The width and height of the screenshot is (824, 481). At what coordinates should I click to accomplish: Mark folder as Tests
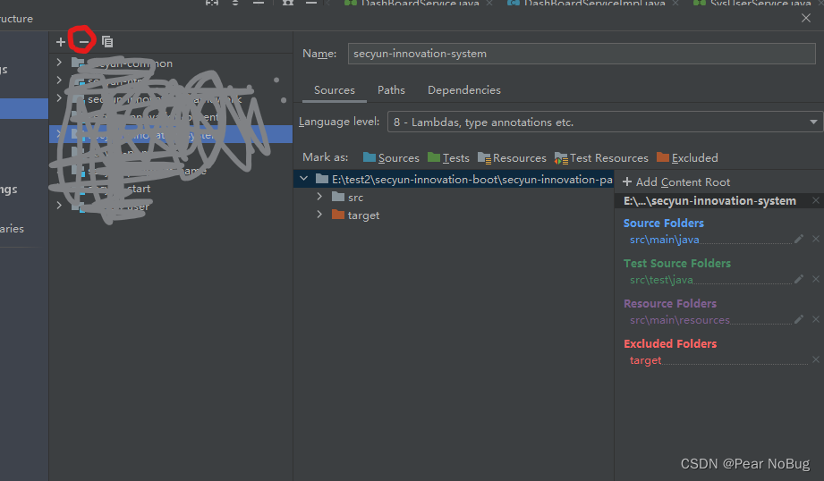[x=448, y=158]
